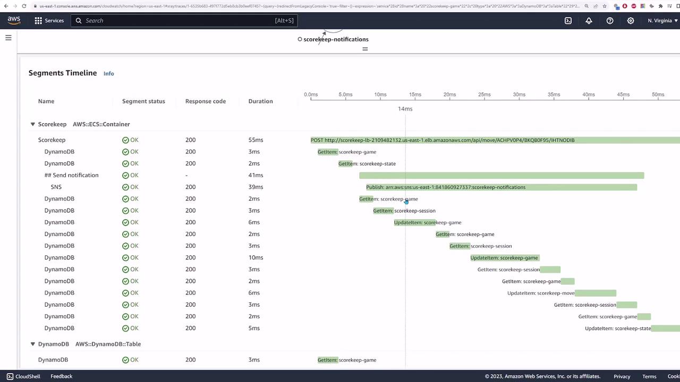Select the UpdateItem: scorekeep-move timeline bar
This screenshot has height=382, width=680.
coord(596,293)
